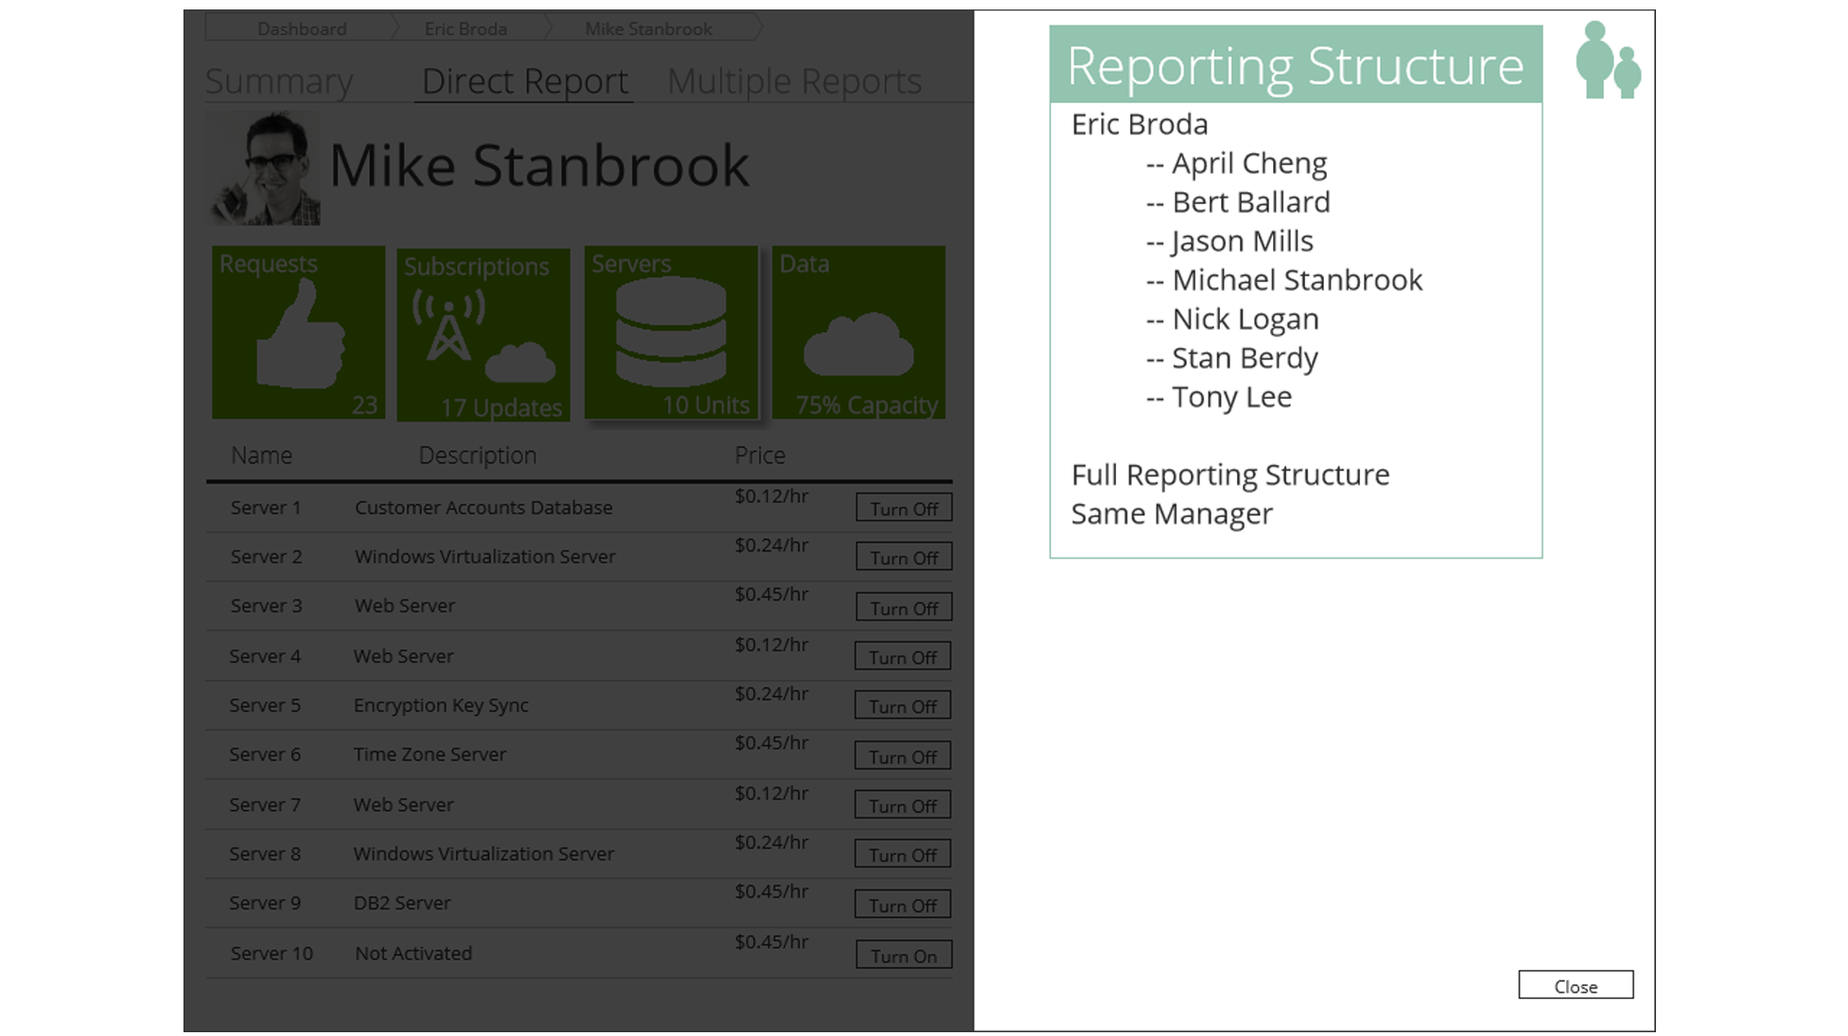Open the Data cloud capacity tile
This screenshot has height=1036, width=1848.
(x=858, y=332)
